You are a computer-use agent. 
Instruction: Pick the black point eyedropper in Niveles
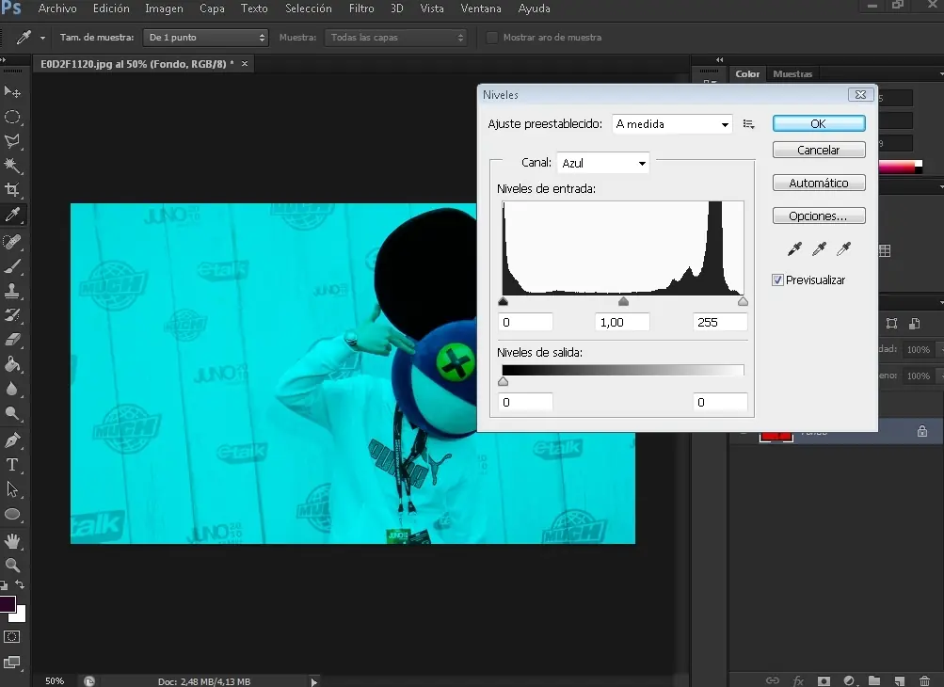tap(795, 249)
